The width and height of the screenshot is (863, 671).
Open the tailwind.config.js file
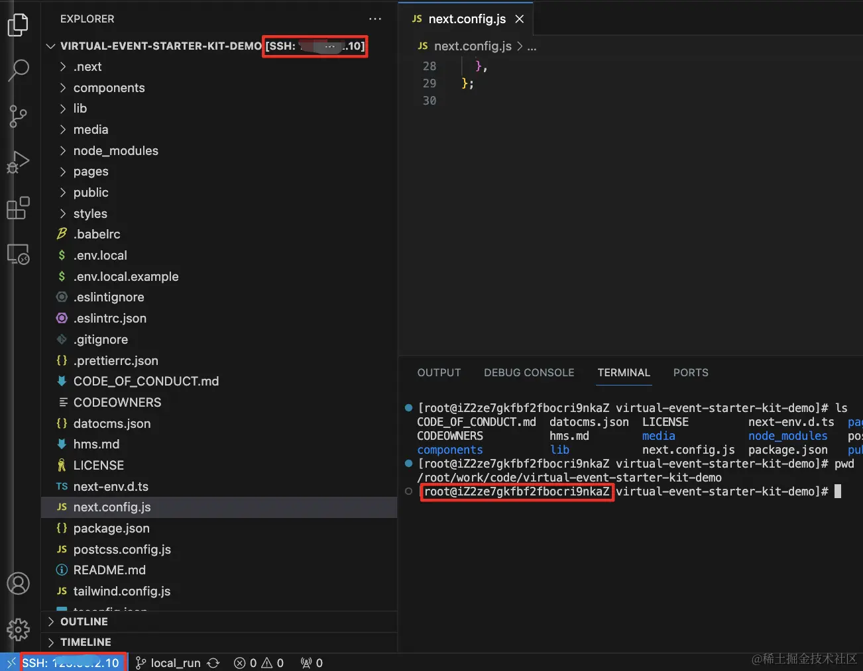pyautogui.click(x=219, y=592)
